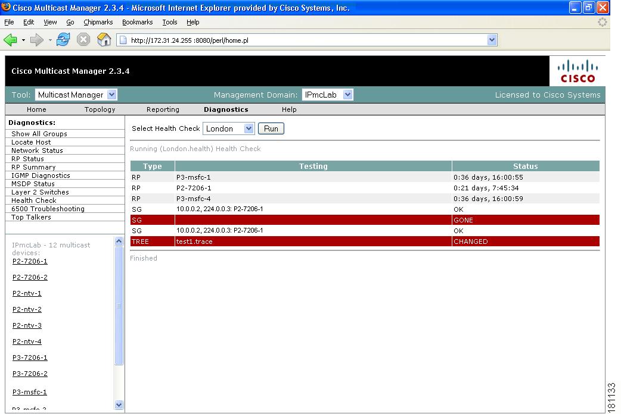Open the Edit menu
Image resolution: width=621 pixels, height=414 pixels.
tap(29, 22)
